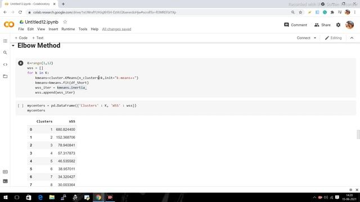
Task: Open the Files folder sidebar
Action: point(5,76)
